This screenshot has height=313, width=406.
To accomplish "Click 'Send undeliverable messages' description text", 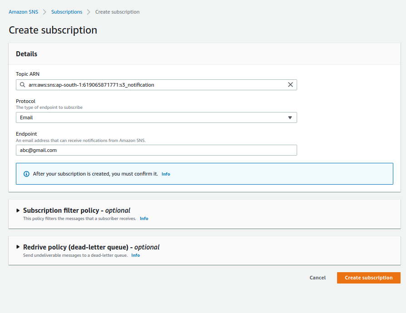I will pos(75,255).
